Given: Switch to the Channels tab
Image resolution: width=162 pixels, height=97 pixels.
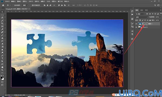Looking at the screenshot, I should coord(142,10).
